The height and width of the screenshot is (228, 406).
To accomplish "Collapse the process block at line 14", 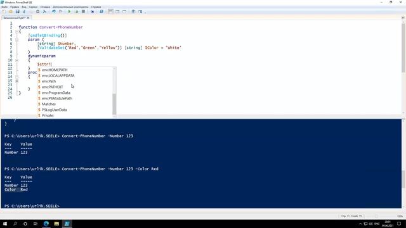I will 17,77.
